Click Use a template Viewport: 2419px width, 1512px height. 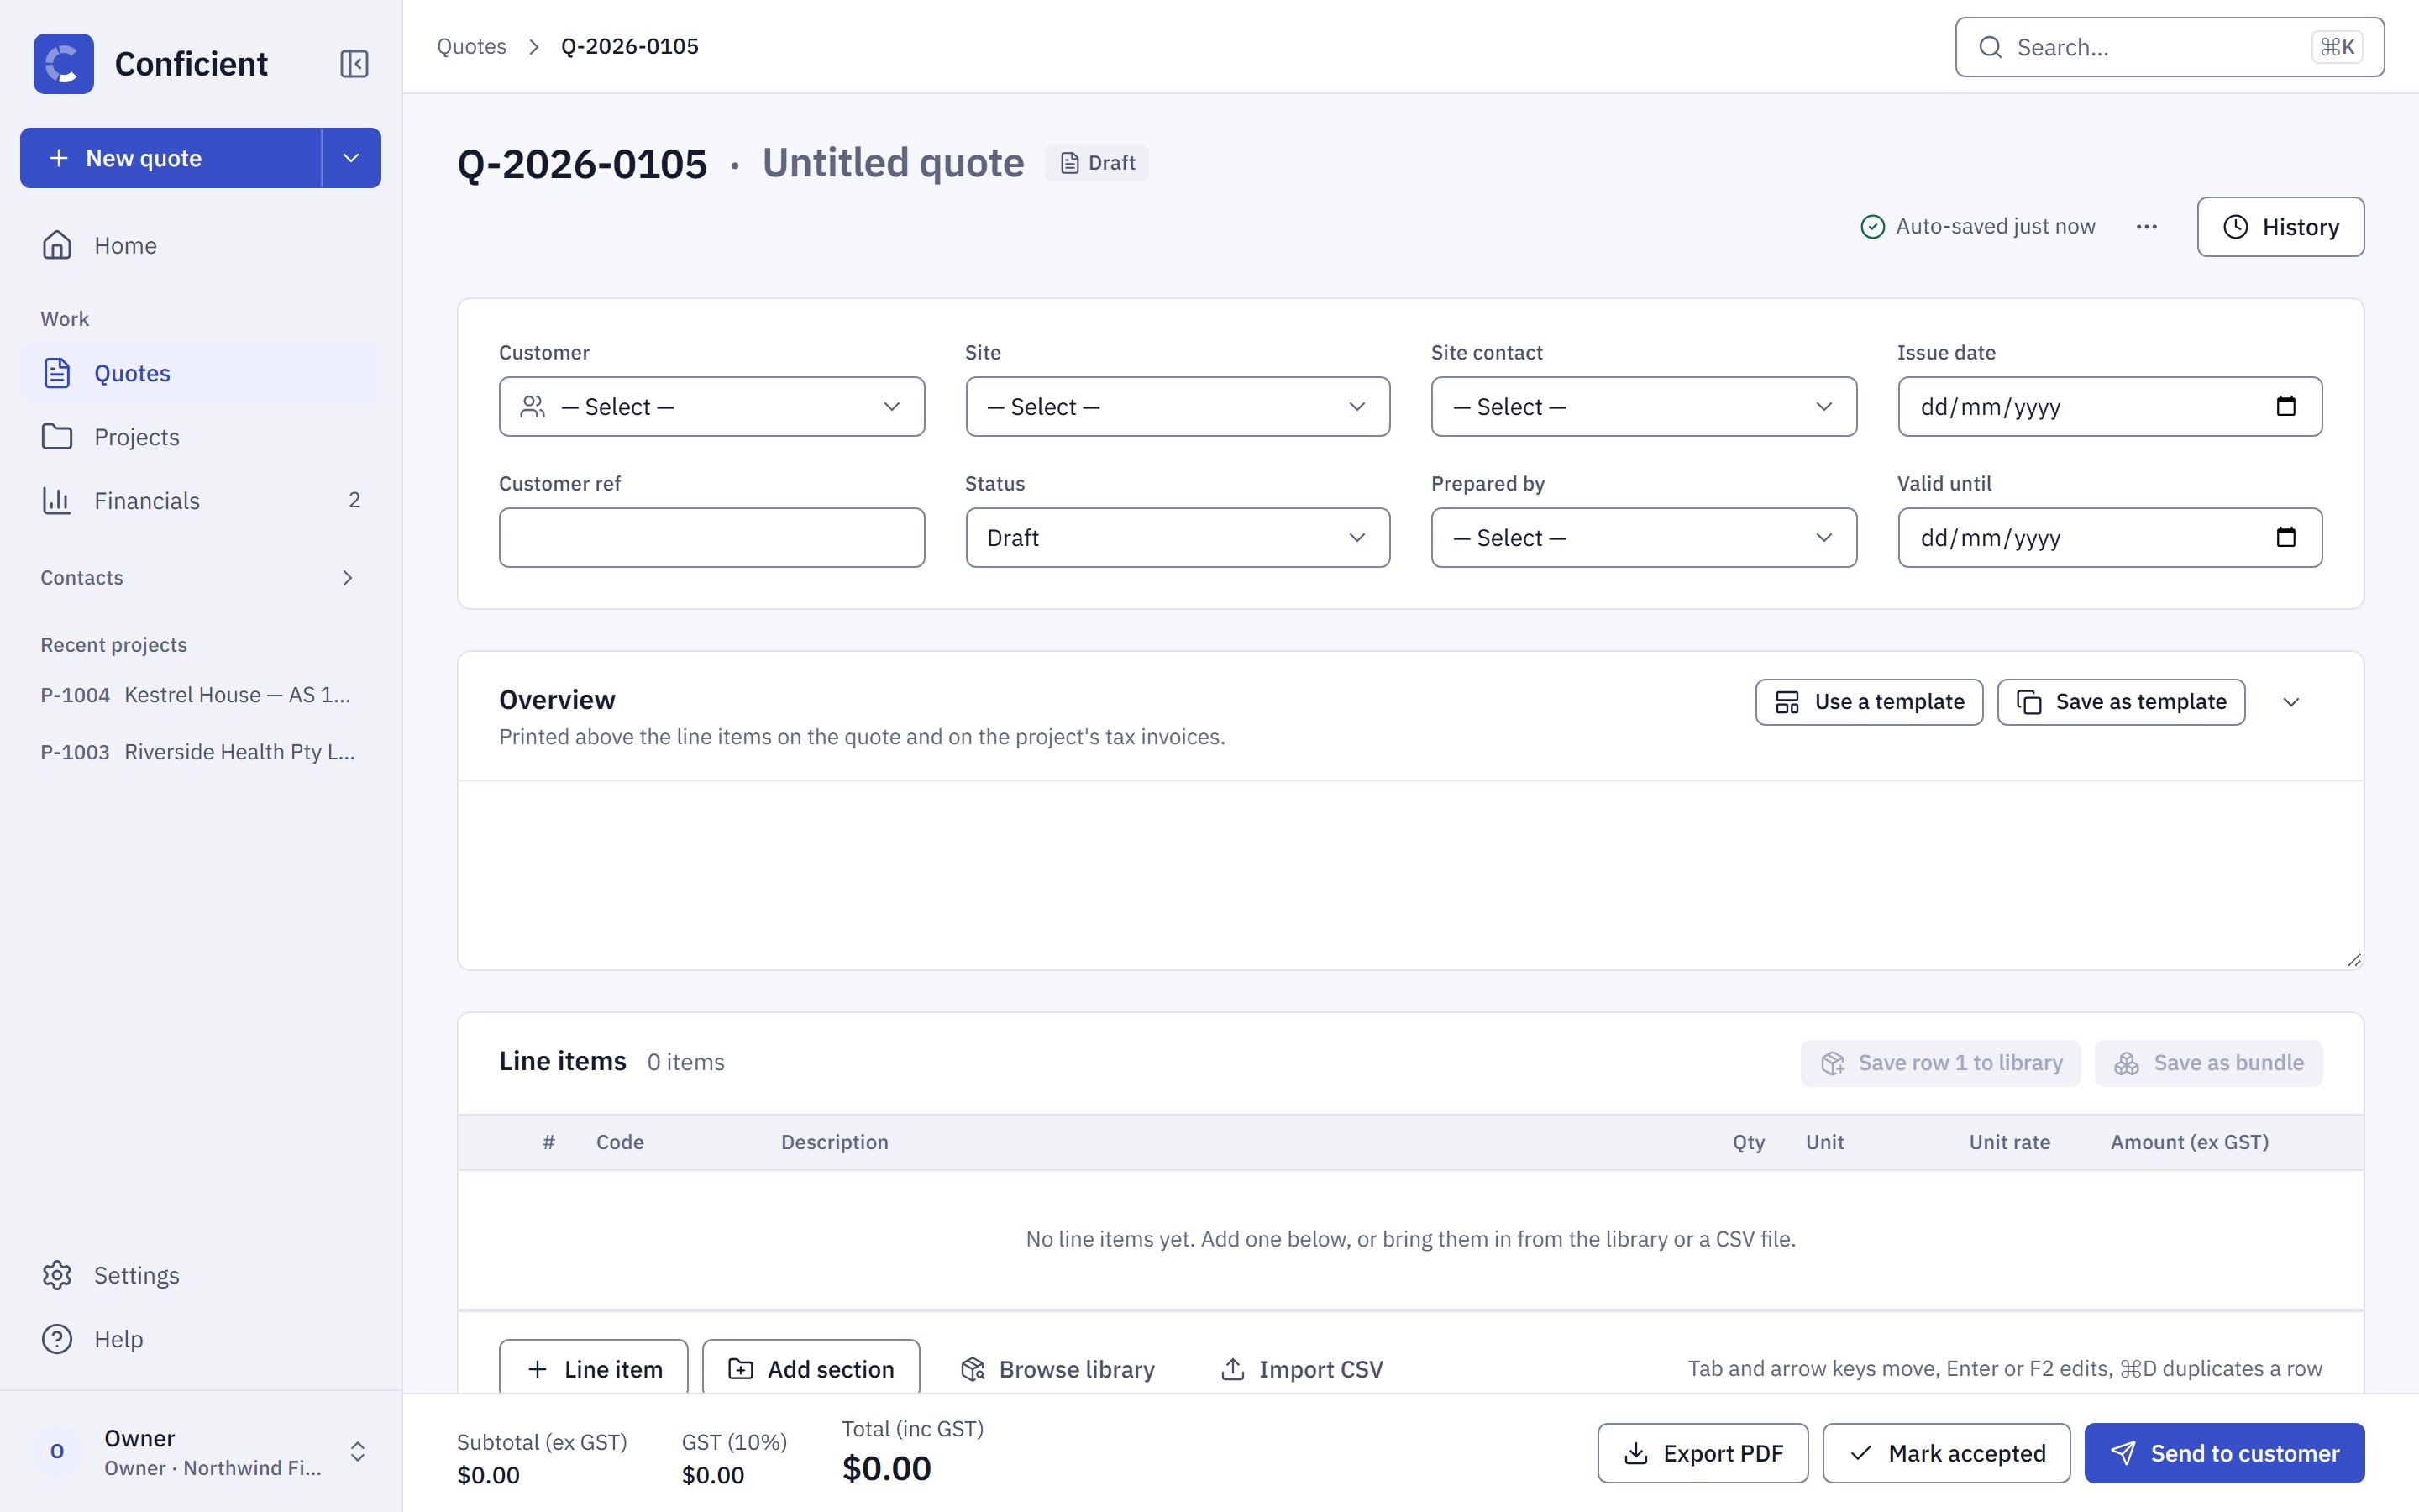[x=1868, y=702]
